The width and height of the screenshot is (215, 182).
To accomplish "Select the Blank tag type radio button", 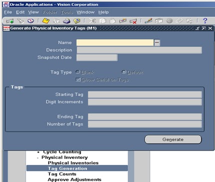I will point(77,72).
